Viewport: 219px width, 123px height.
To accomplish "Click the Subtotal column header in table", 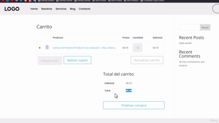I will 157,38.
